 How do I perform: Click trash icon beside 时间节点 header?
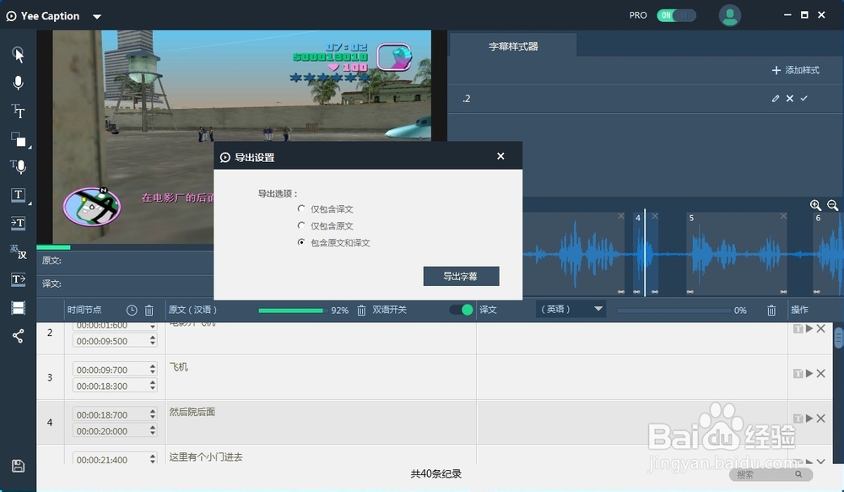pos(149,310)
